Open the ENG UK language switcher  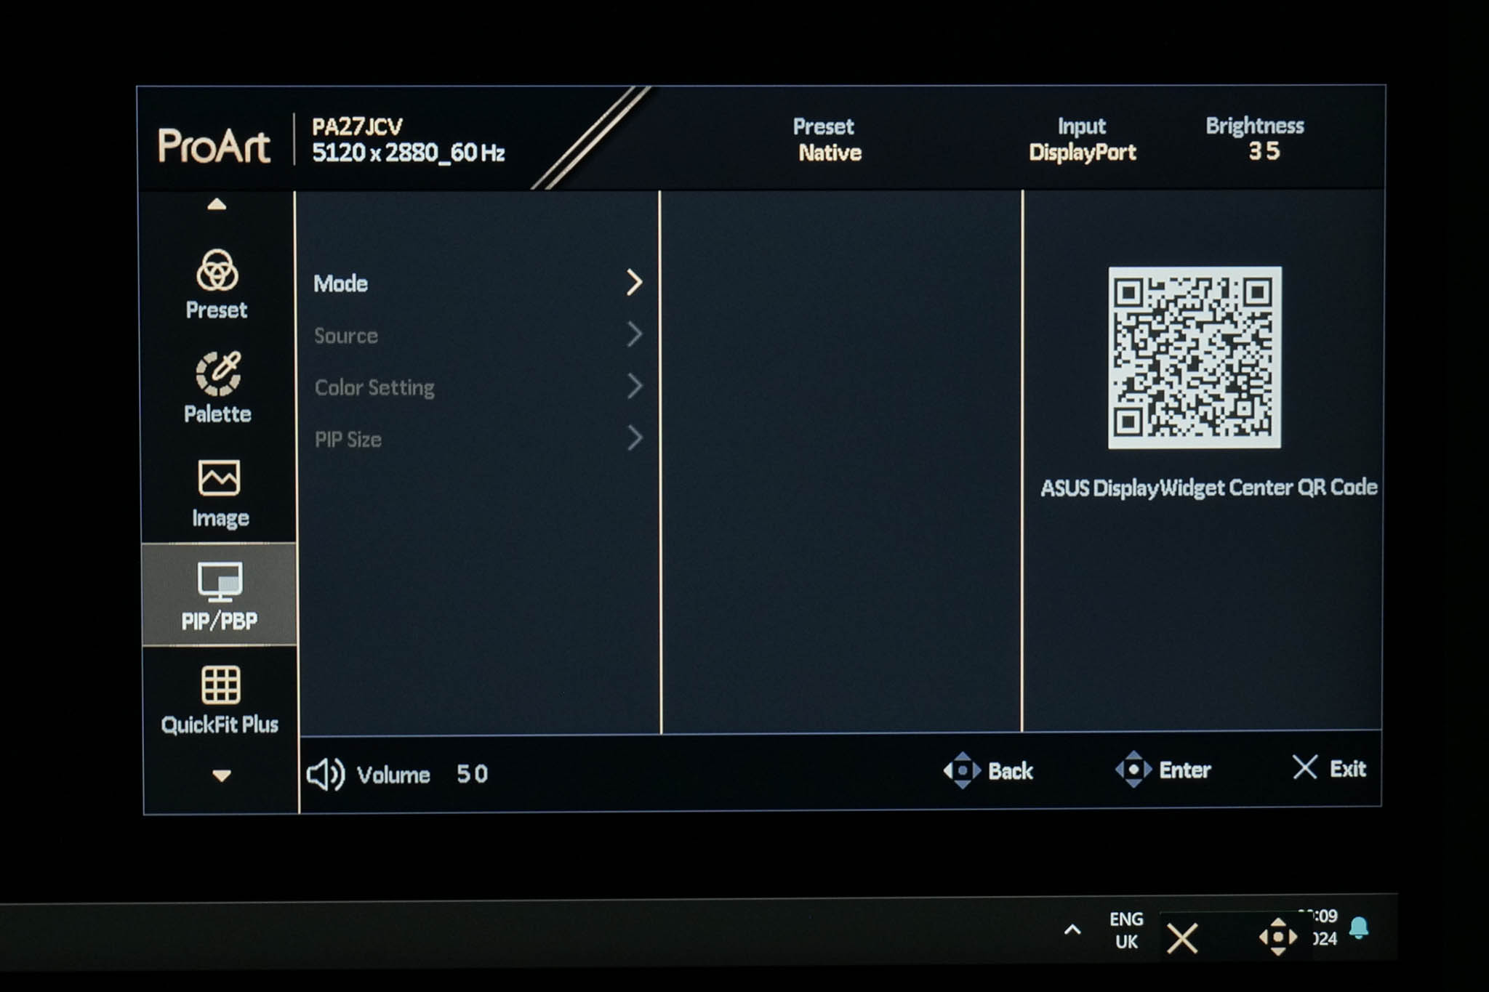[x=1125, y=930]
